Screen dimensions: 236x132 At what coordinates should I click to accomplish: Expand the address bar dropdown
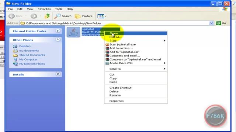[211, 23]
